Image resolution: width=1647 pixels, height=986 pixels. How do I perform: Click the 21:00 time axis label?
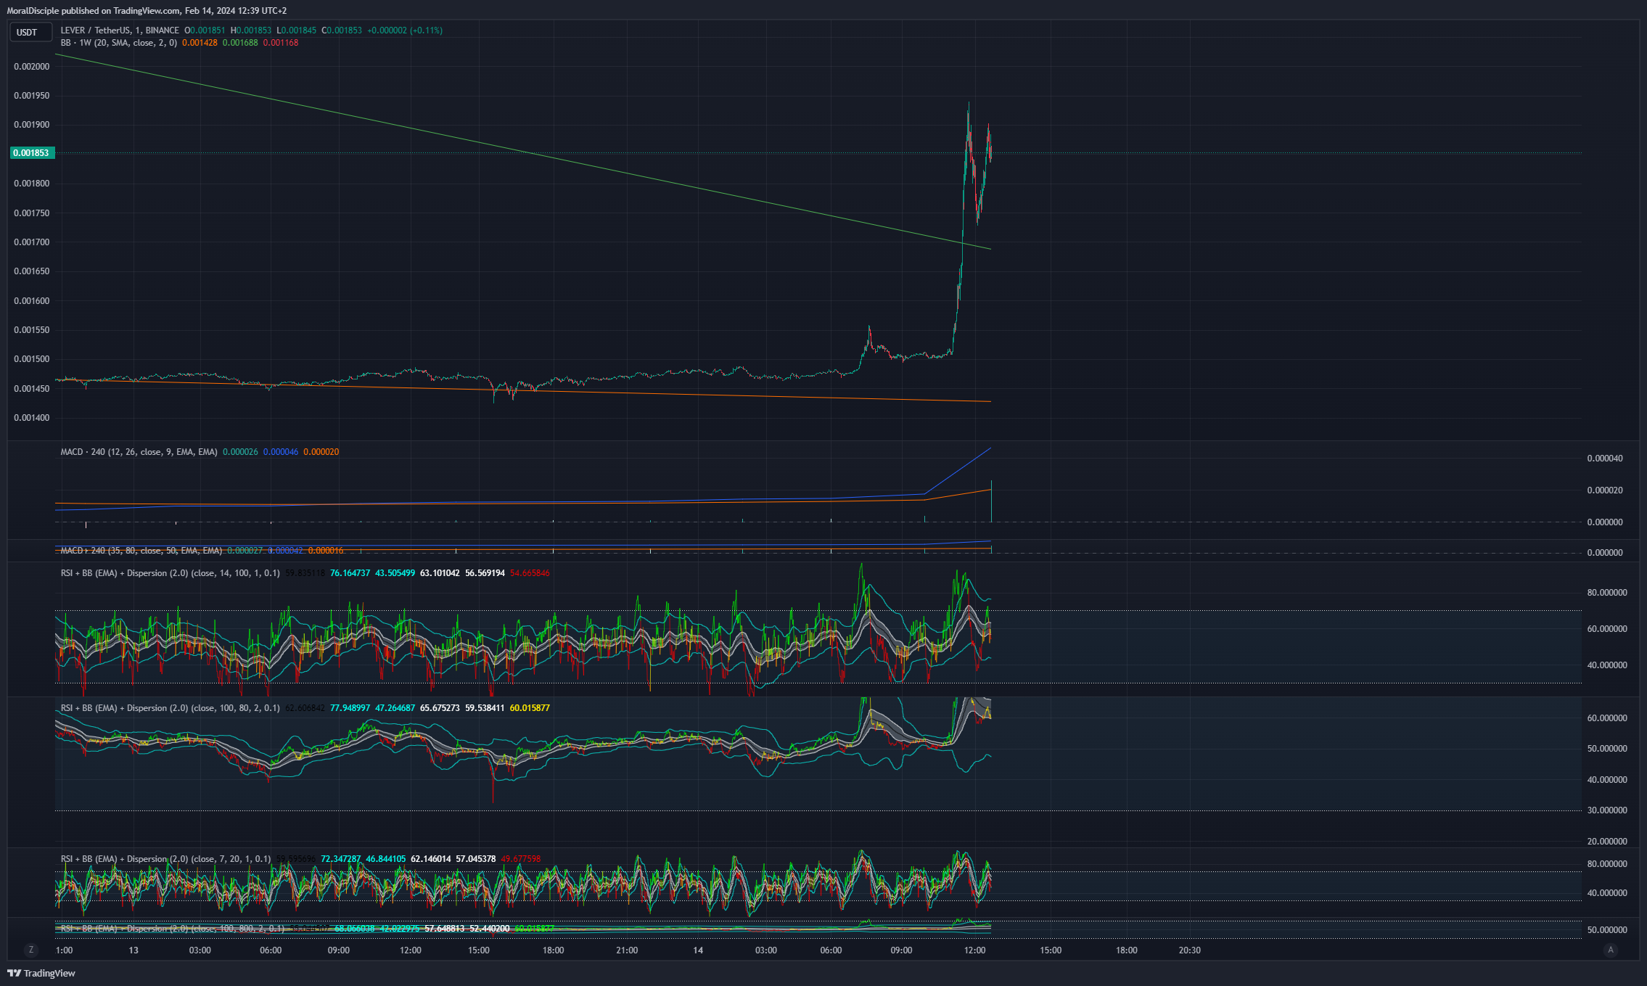coord(627,950)
